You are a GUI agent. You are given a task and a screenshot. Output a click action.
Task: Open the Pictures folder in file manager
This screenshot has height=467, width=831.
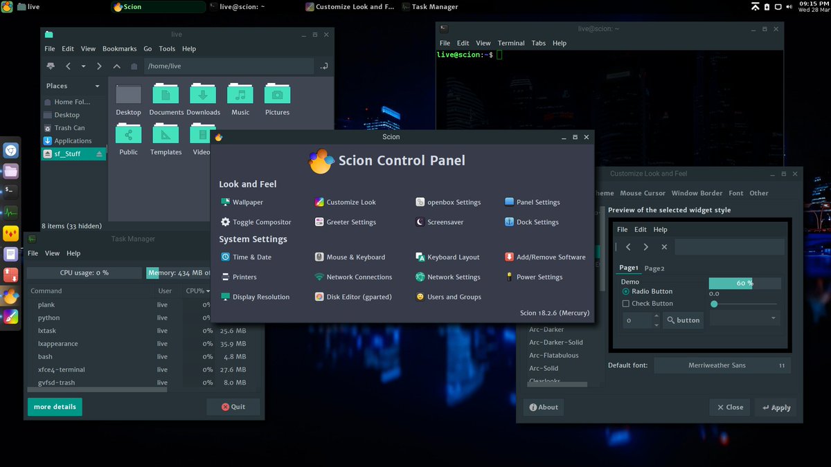coord(277,99)
